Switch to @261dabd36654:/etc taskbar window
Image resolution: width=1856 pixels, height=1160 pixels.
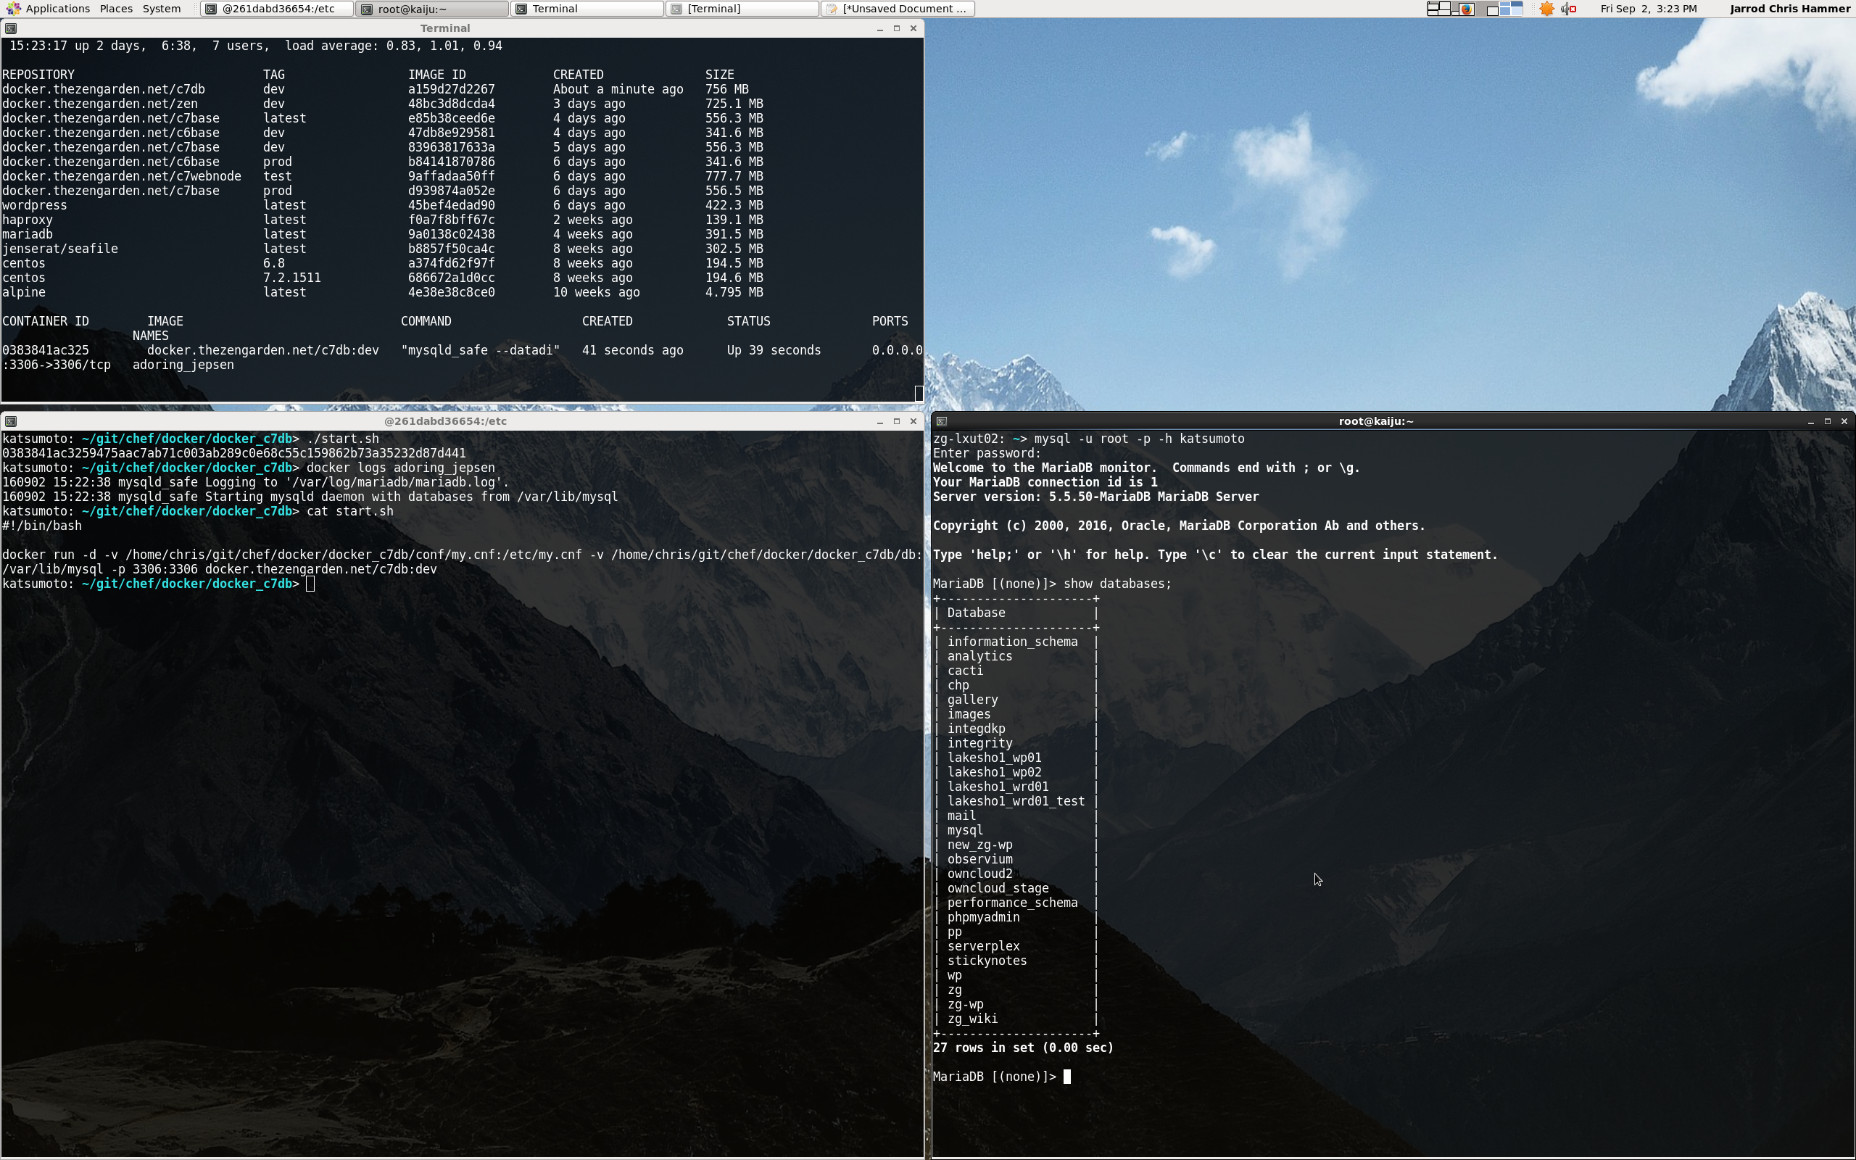tap(278, 9)
